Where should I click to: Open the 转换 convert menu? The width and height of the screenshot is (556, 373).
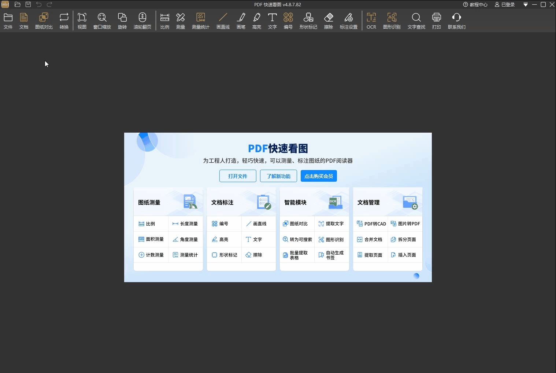(x=64, y=21)
